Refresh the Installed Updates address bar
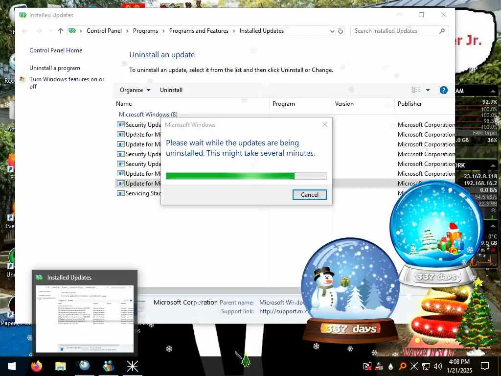The image size is (501, 376). coord(341,31)
